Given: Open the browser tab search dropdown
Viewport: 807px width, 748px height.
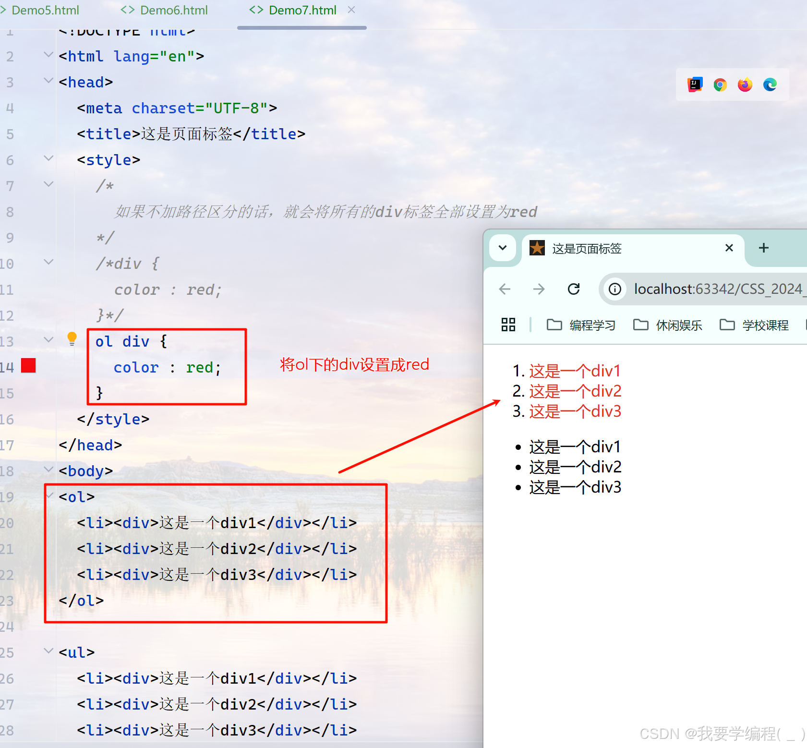Looking at the screenshot, I should [503, 248].
